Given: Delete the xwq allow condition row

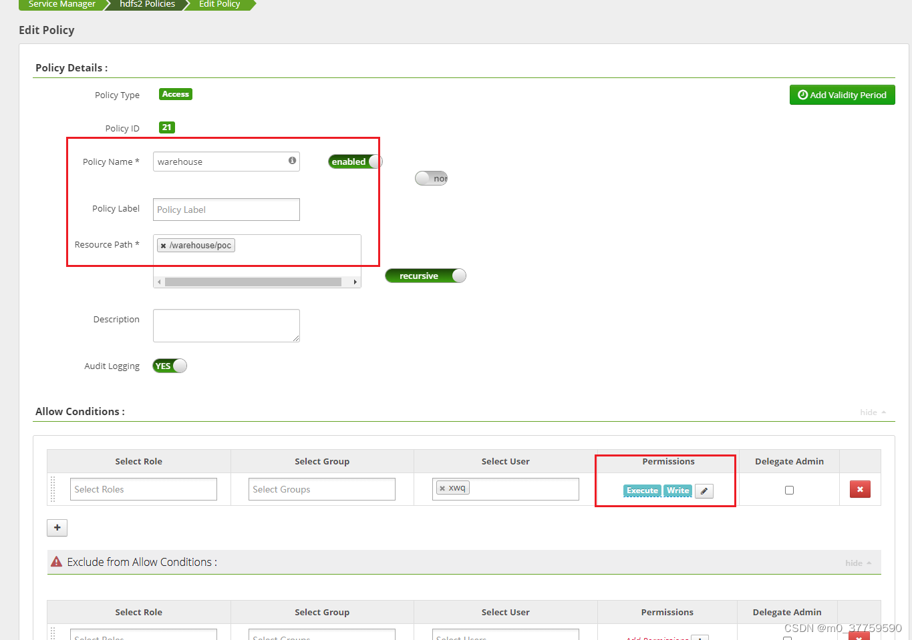Looking at the screenshot, I should [860, 489].
